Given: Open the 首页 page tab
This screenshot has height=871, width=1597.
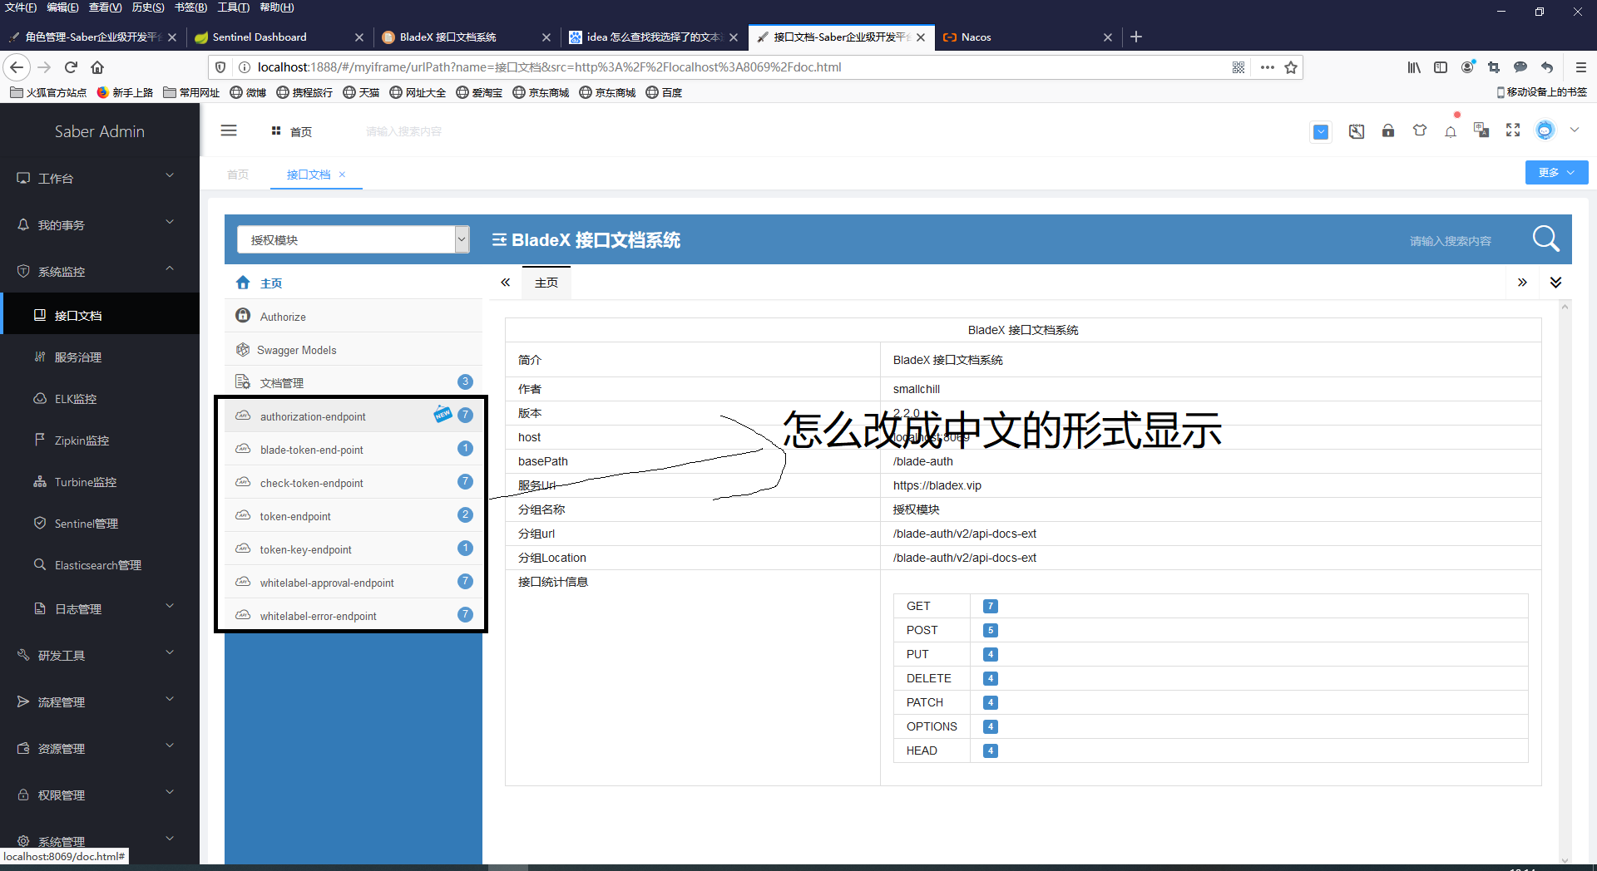Looking at the screenshot, I should (238, 174).
